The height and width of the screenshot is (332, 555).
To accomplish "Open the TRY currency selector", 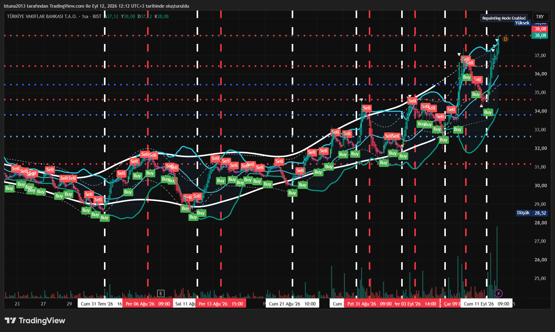I will 540,17.
